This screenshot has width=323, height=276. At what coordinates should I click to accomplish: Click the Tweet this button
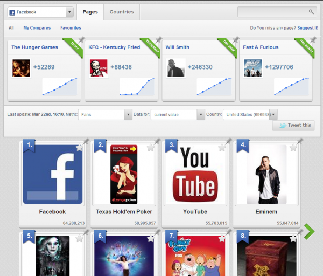click(293, 126)
